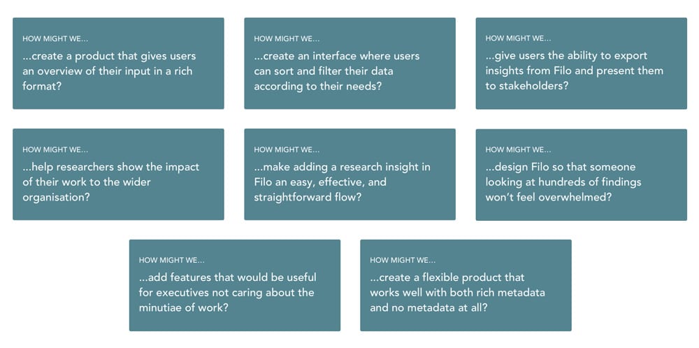The image size is (699, 348).
Task: Click the text 'straightforward flow?'
Action: [308, 197]
